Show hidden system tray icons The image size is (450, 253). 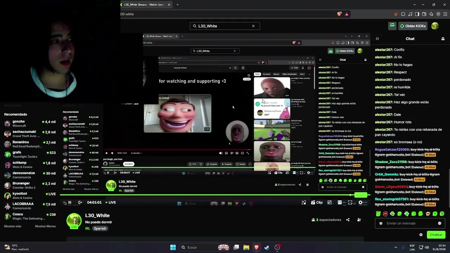(396, 247)
